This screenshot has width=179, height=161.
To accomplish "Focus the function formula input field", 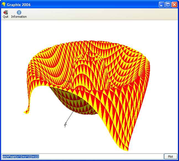I will [x=83, y=156].
